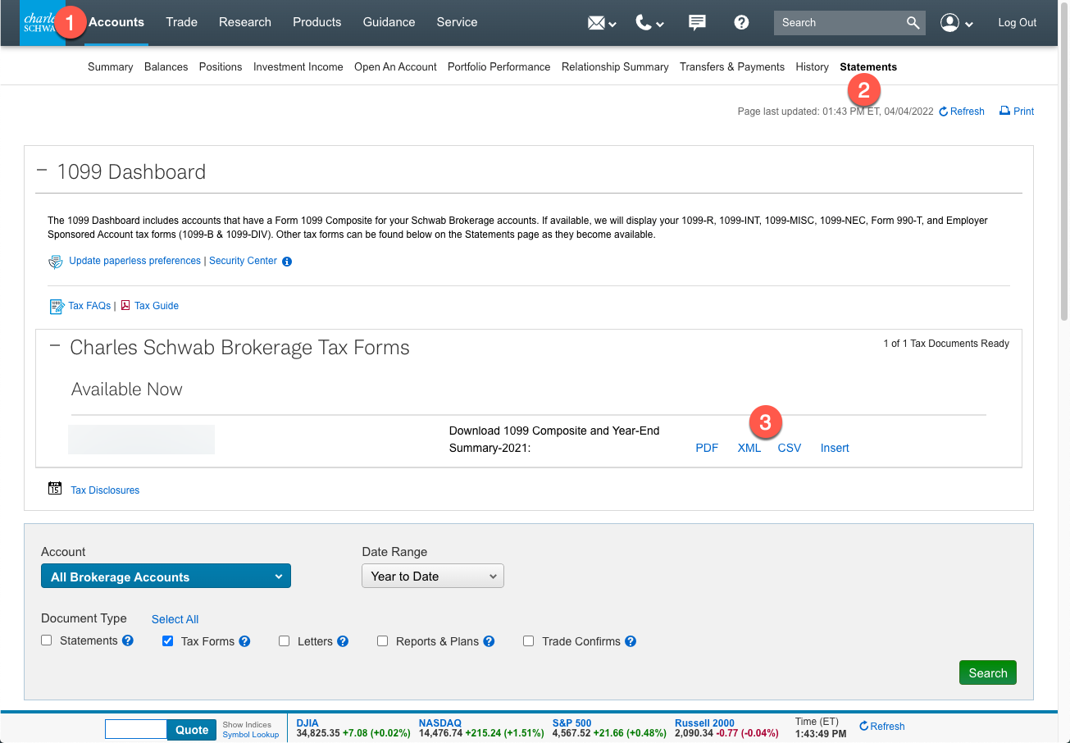1070x743 pixels.
Task: Click the Log Out link
Action: click(x=1018, y=23)
